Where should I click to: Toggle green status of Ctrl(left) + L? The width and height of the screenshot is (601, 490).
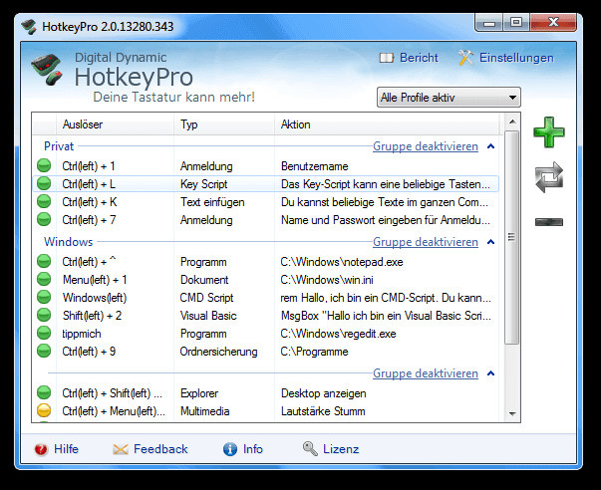pos(44,184)
